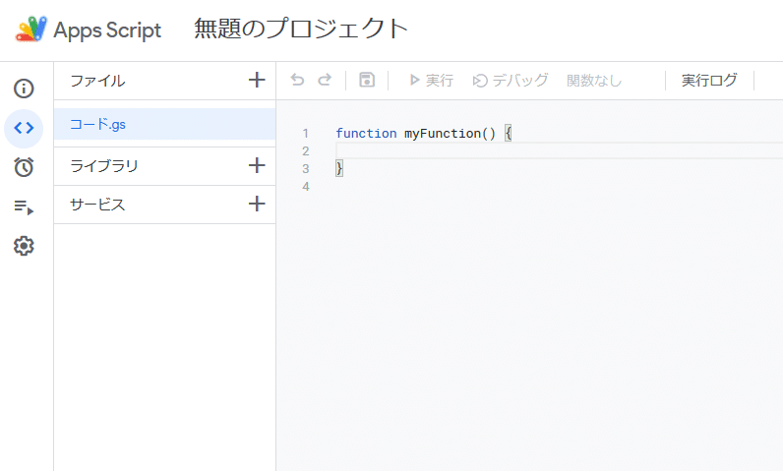
Task: Click line number 4 in gutter
Action: tap(306, 187)
